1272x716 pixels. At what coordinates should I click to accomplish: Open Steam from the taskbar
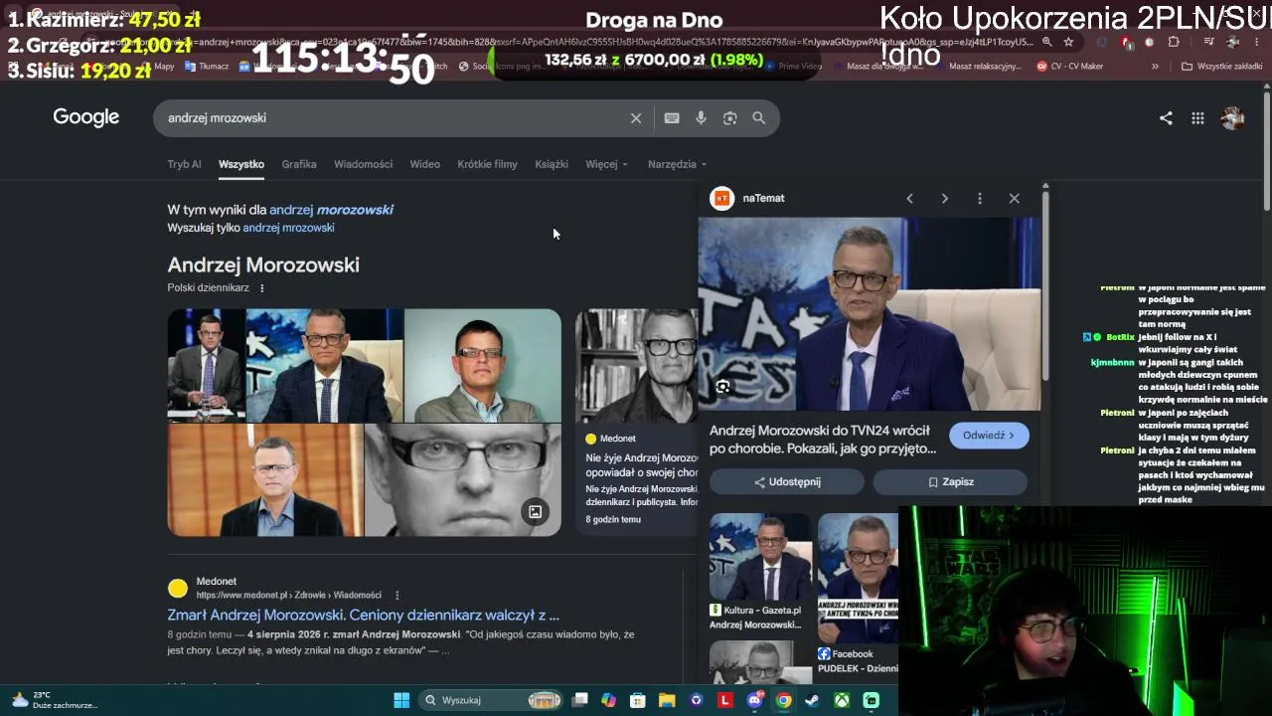click(x=813, y=700)
